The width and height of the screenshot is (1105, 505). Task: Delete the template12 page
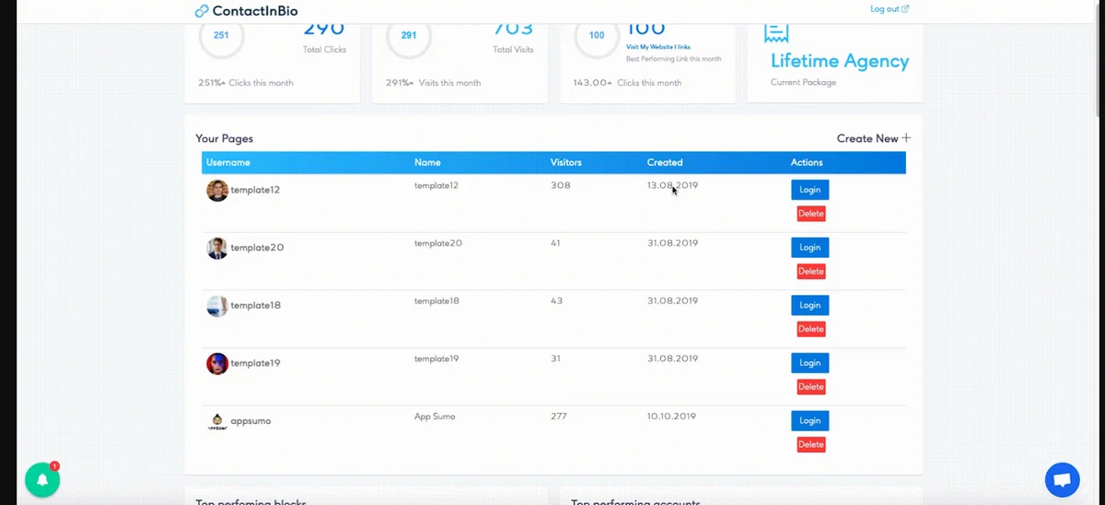point(811,214)
